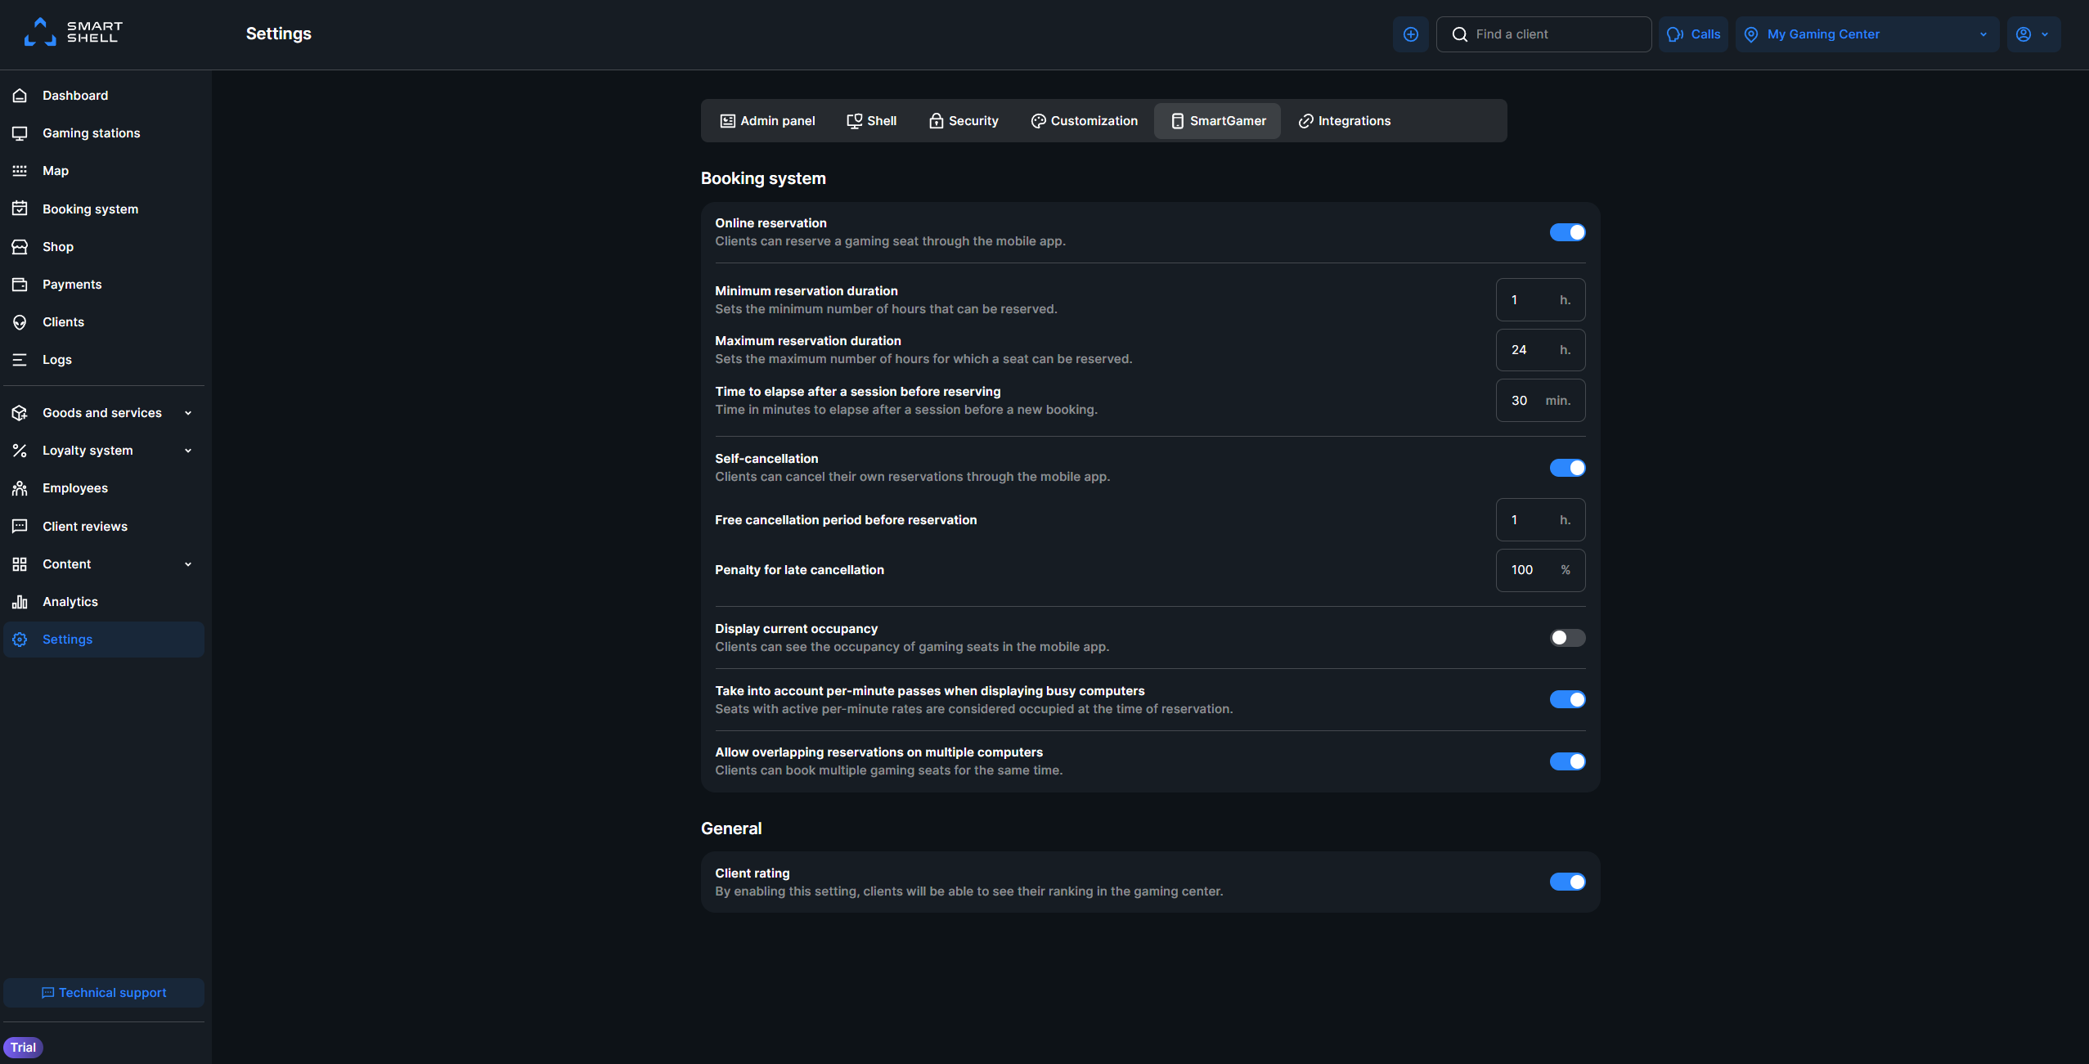Click the Map grid icon
The height and width of the screenshot is (1064, 2089).
coord(20,171)
